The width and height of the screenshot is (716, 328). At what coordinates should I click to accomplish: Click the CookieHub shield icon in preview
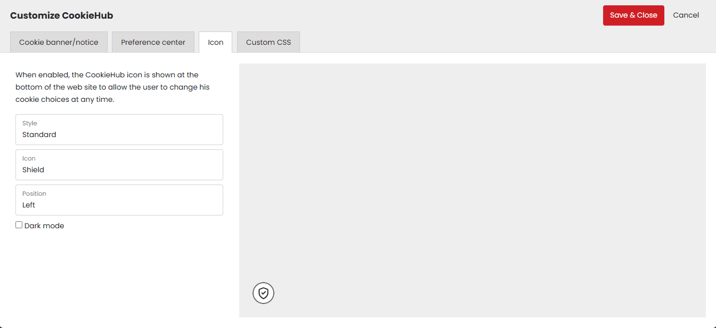coord(263,293)
